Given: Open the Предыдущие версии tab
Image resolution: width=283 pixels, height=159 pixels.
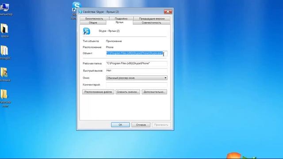Looking at the screenshot, I should click(x=152, y=19).
